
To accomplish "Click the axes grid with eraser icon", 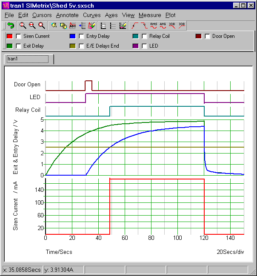I will [123, 26].
